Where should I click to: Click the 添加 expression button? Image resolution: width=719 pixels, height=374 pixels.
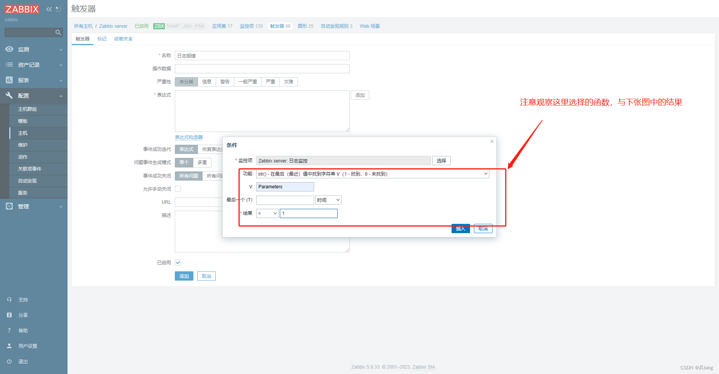[360, 95]
